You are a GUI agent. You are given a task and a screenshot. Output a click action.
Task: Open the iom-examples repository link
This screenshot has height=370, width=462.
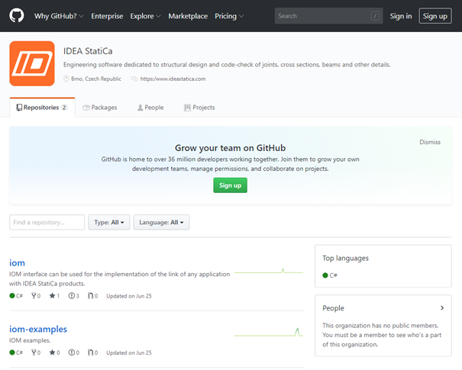[38, 329]
